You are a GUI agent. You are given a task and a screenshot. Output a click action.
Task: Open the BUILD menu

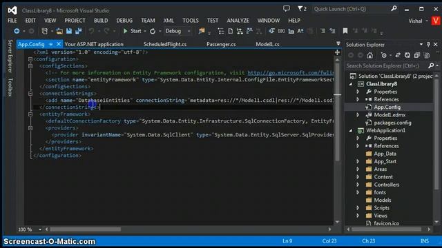point(101,21)
